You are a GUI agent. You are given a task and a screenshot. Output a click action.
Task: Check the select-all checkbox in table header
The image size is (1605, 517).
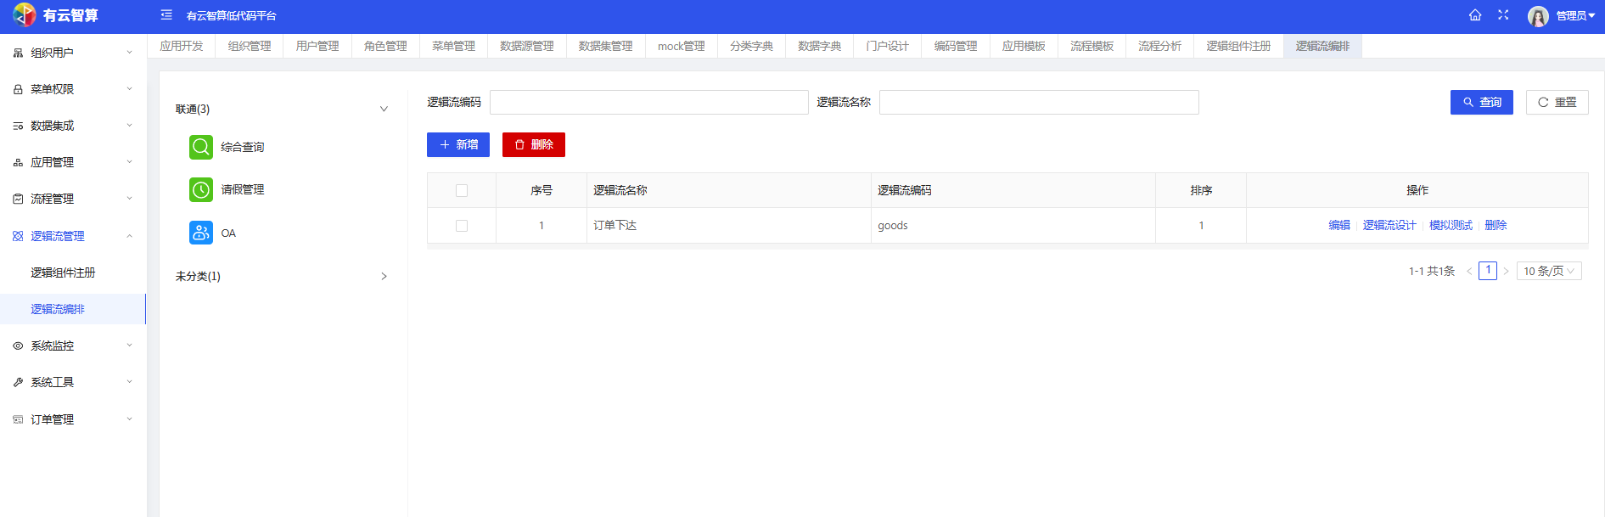click(x=462, y=190)
